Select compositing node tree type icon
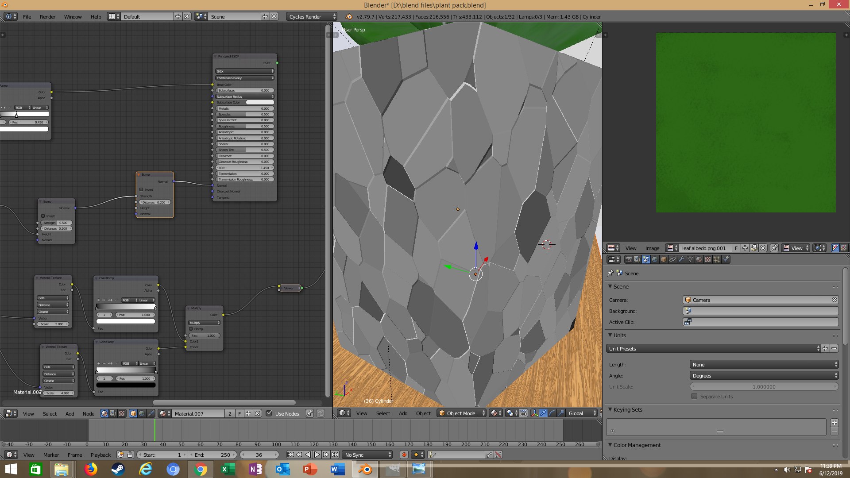The height and width of the screenshot is (478, 850). [x=113, y=413]
